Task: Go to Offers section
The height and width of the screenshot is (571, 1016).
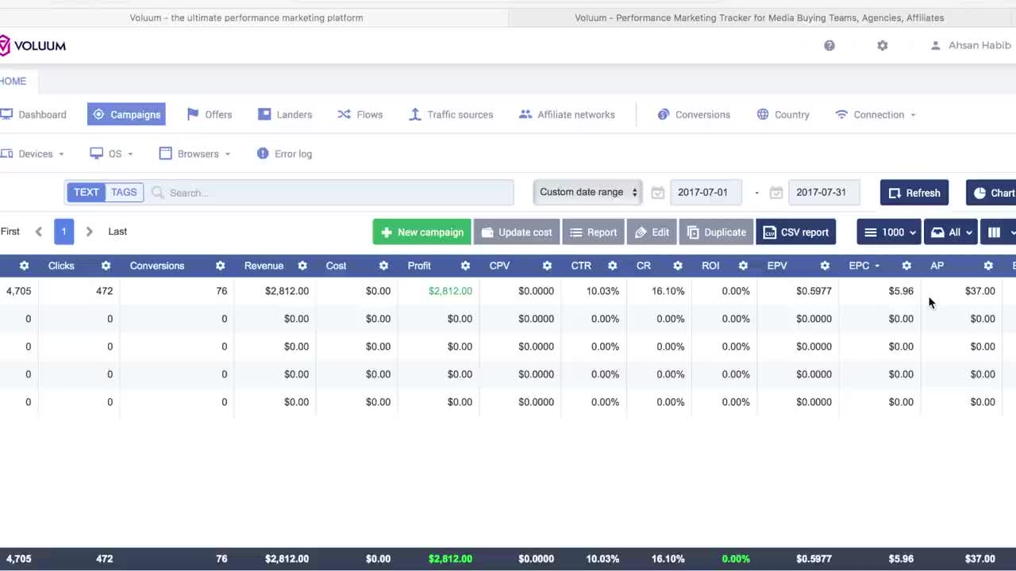Action: click(210, 114)
